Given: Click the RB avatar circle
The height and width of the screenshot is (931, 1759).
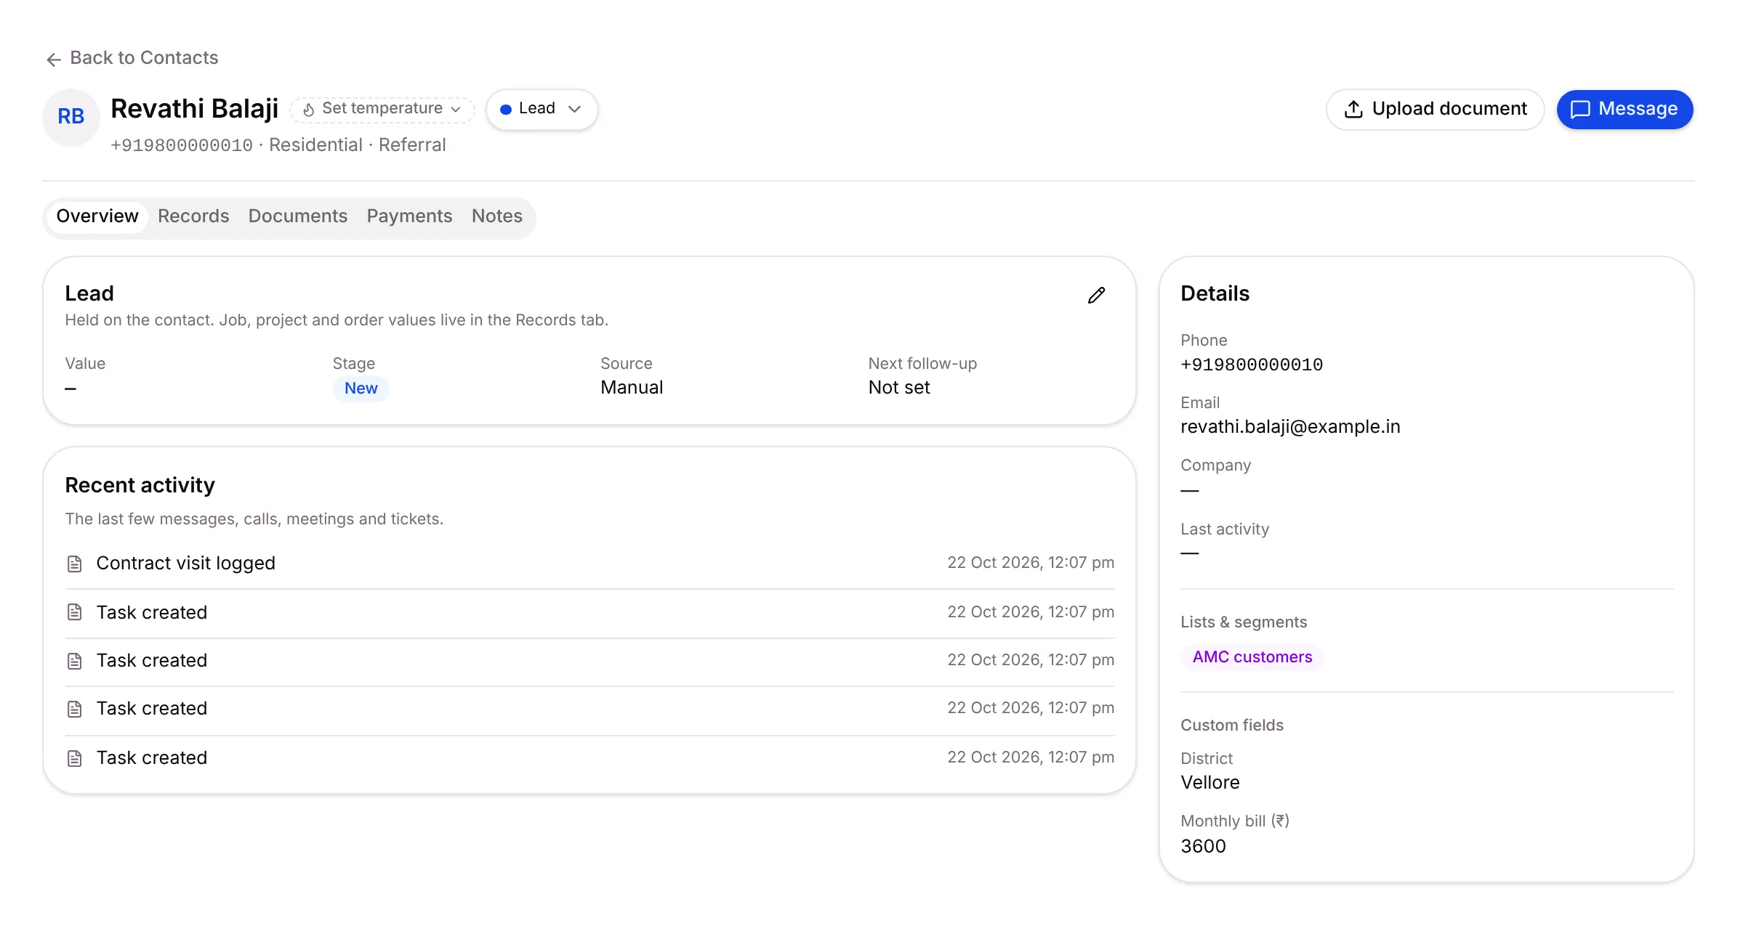Looking at the screenshot, I should [71, 116].
